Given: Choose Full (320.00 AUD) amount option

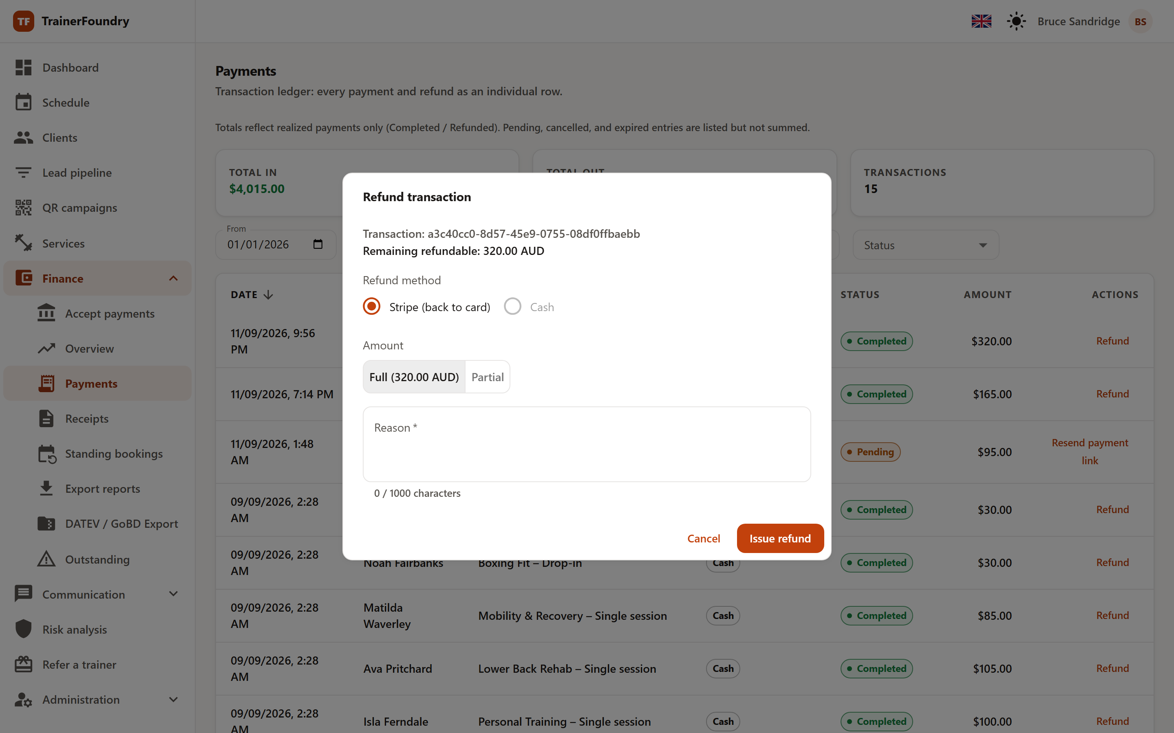Looking at the screenshot, I should tap(414, 377).
